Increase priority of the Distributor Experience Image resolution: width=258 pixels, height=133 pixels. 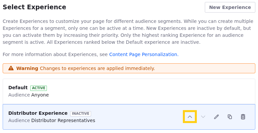pyautogui.click(x=190, y=117)
